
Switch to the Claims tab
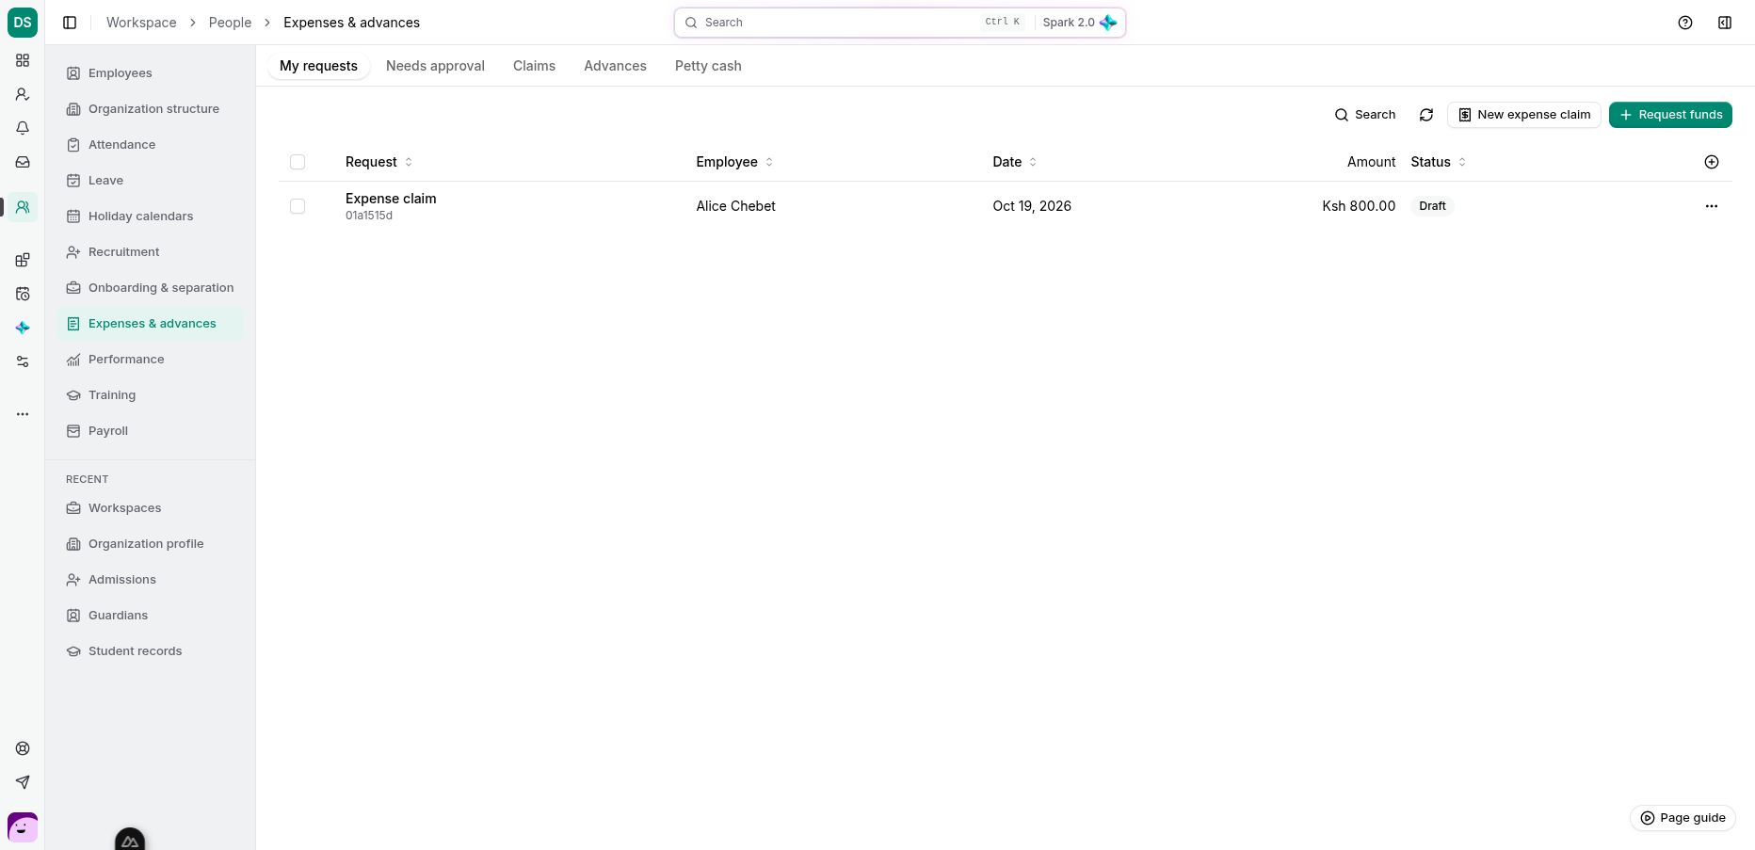[534, 66]
